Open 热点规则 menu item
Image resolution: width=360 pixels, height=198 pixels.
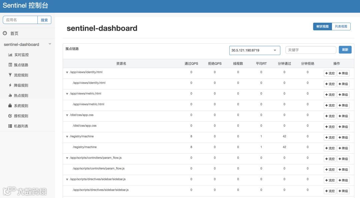click(x=21, y=96)
